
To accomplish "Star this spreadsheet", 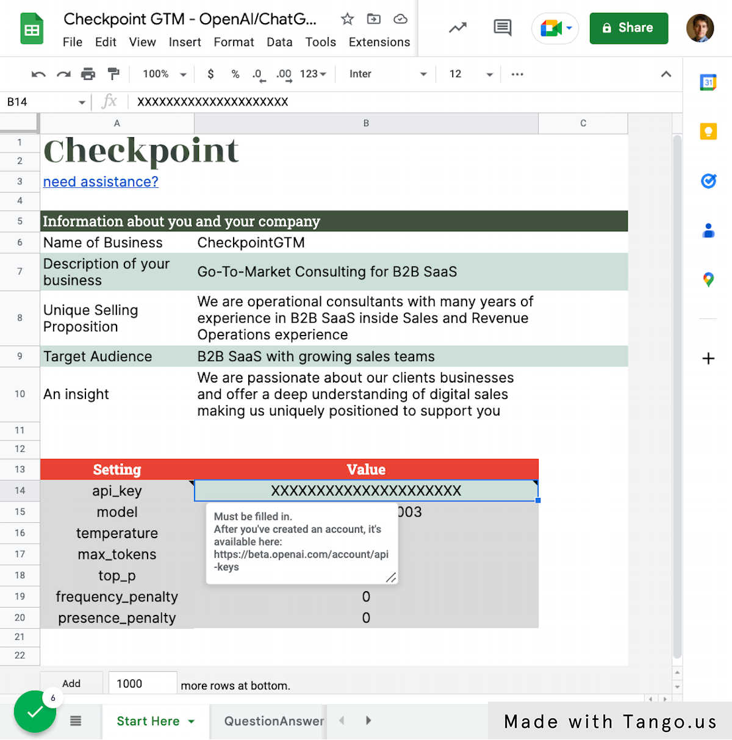I will (x=348, y=19).
